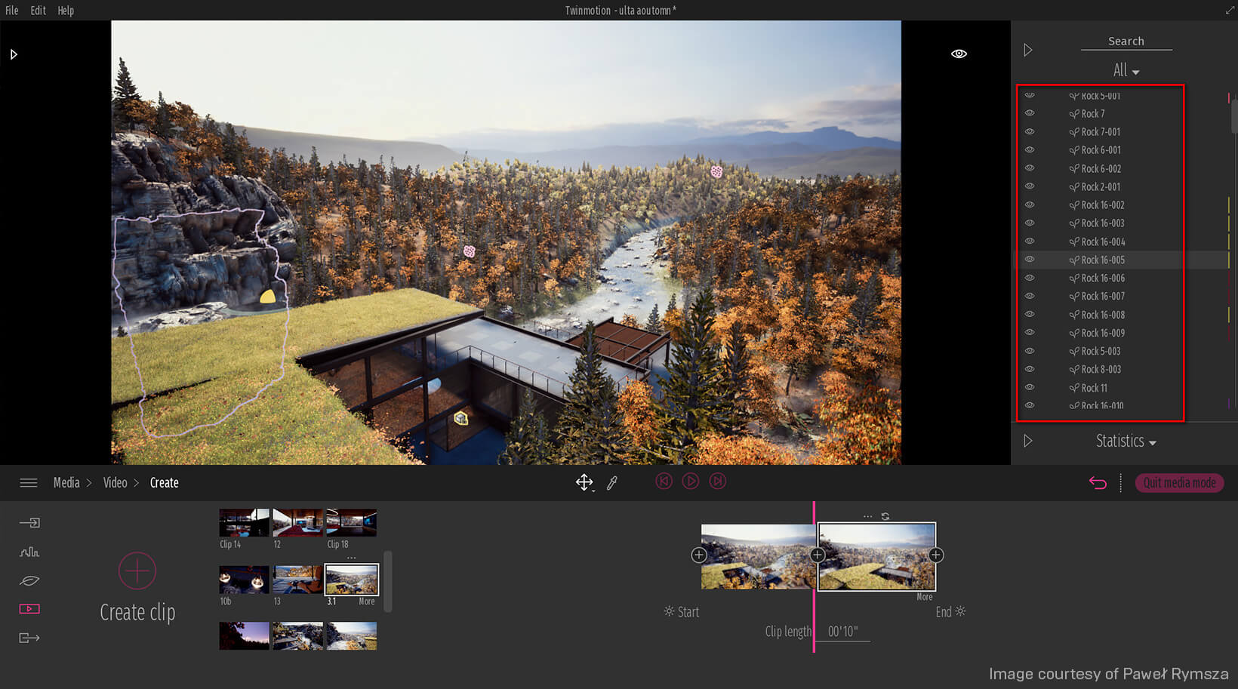Select the Move tool above the timeline

pyautogui.click(x=585, y=481)
